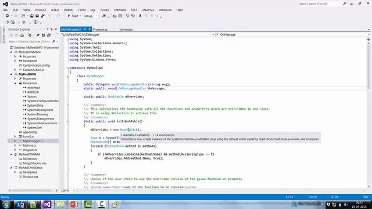
Task: Click the Quick Launch search box
Action: 320,4
